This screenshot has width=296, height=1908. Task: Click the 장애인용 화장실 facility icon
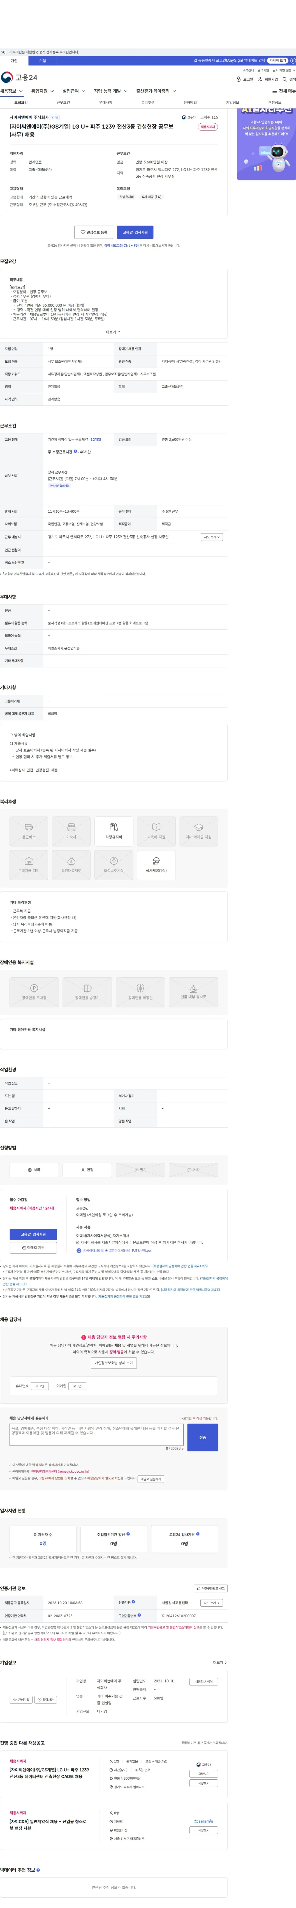pos(141,992)
